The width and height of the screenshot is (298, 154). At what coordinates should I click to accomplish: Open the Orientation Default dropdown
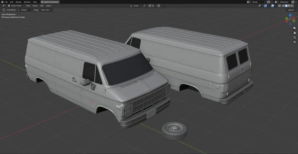point(25,10)
